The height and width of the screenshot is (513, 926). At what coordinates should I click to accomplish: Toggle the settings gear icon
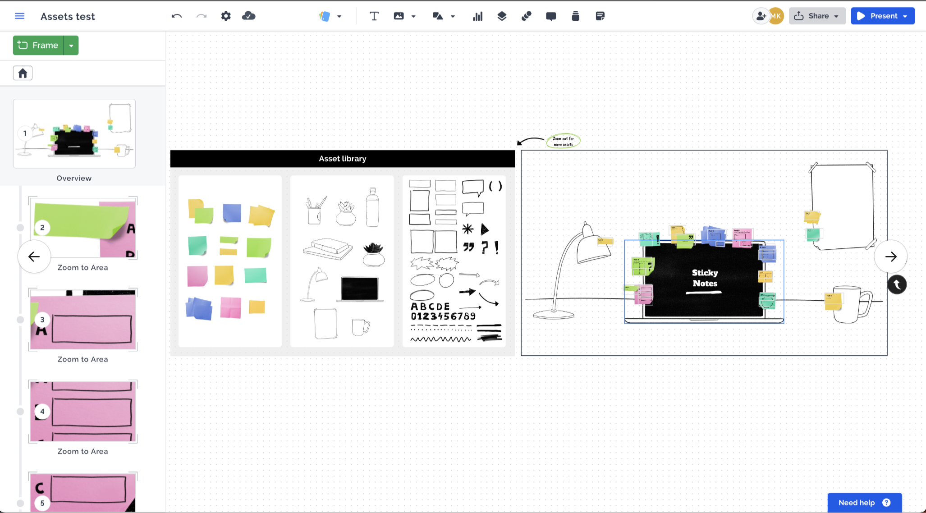click(x=225, y=16)
